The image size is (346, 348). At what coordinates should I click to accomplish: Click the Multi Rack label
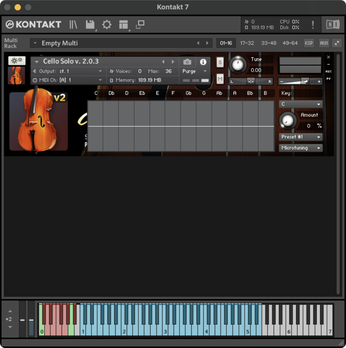point(11,43)
